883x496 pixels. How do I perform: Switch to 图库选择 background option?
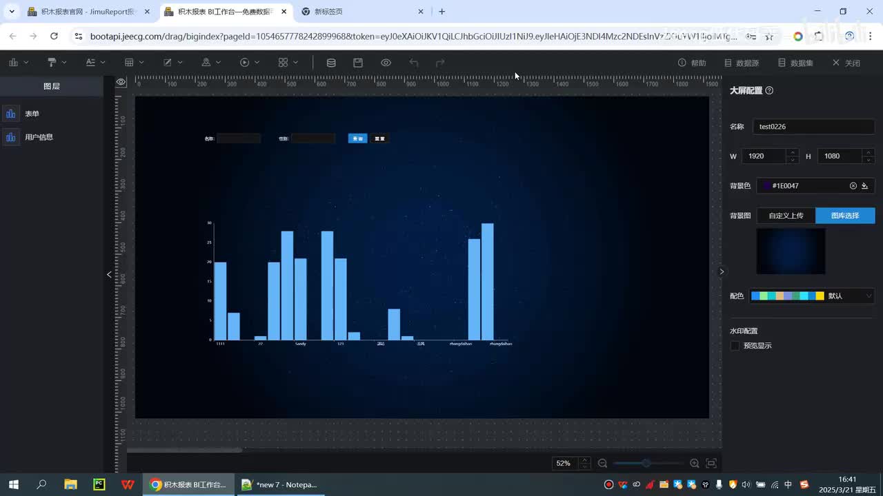[845, 216]
